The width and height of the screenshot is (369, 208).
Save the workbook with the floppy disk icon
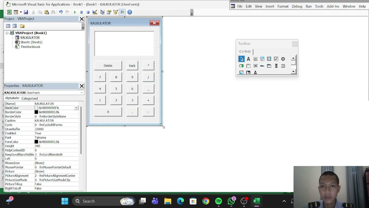[x=26, y=12]
